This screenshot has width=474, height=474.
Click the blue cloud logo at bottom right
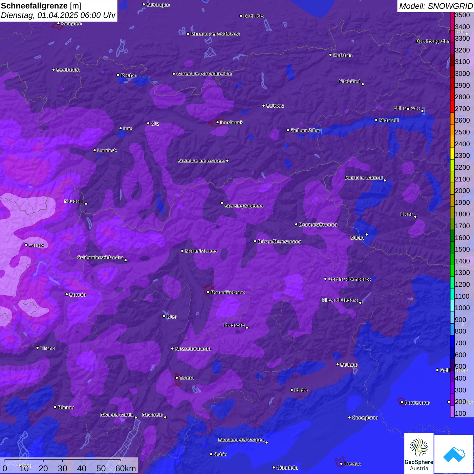tap(454, 454)
